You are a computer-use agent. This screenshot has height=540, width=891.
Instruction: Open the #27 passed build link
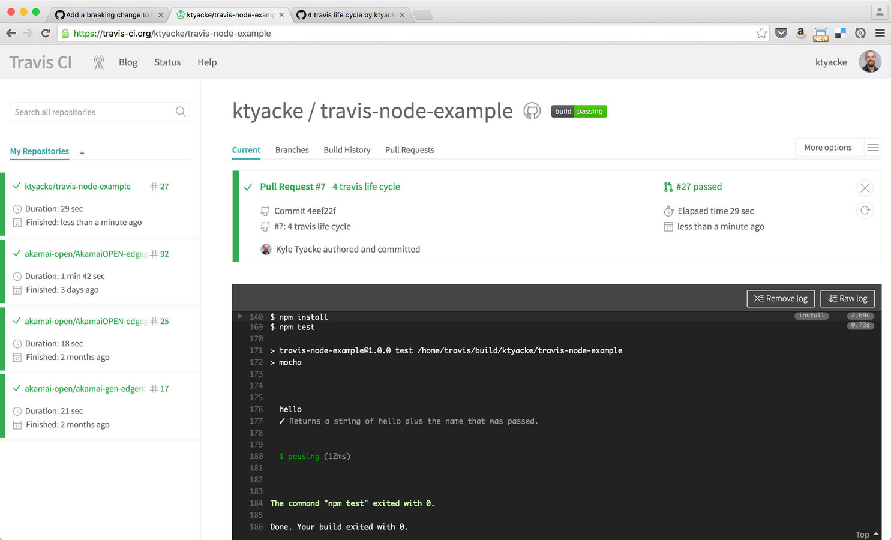coord(699,187)
